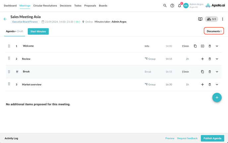The width and height of the screenshot is (228, 143).
Task: Duplicate the Welcome agenda item
Action: [195, 46]
